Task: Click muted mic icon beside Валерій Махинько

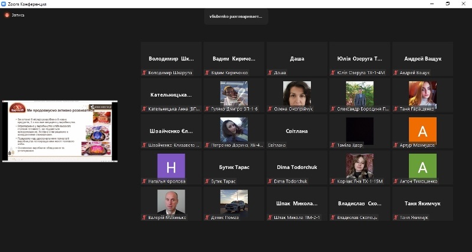Action: click(145, 217)
